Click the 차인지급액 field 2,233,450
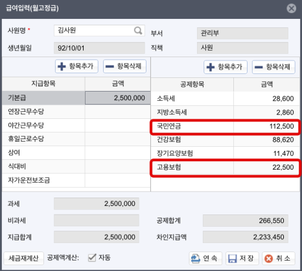Screen dimensions: 302x271 [x=246, y=237]
